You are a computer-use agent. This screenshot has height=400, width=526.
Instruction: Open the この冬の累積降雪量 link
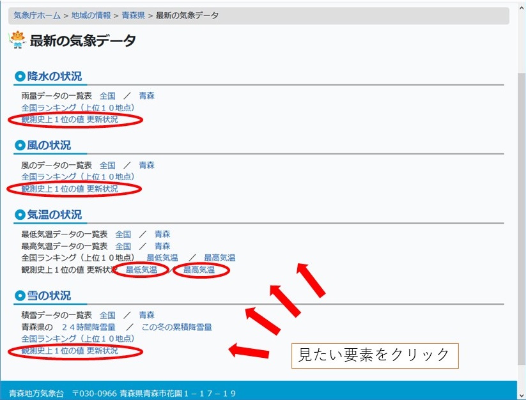(x=177, y=327)
